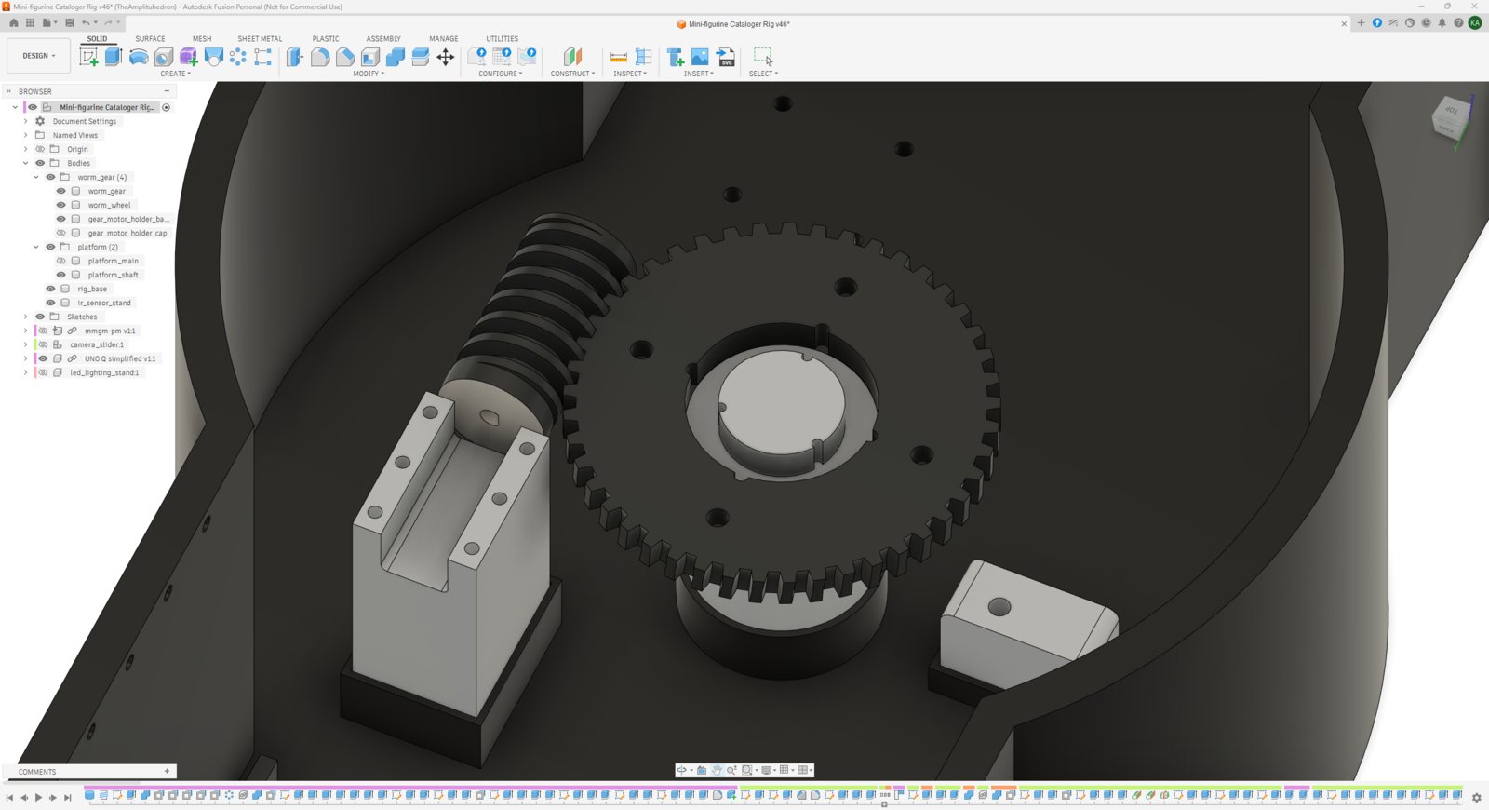Expand the Sketches folder
The width and height of the screenshot is (1489, 810).
tap(26, 317)
